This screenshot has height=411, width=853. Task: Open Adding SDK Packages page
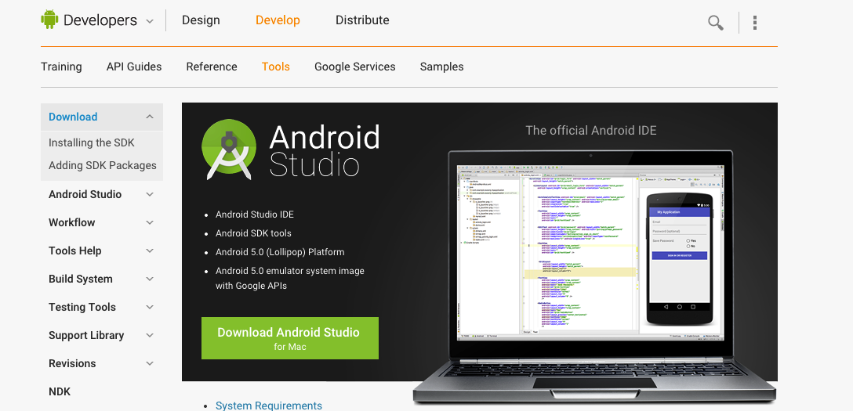(x=102, y=166)
